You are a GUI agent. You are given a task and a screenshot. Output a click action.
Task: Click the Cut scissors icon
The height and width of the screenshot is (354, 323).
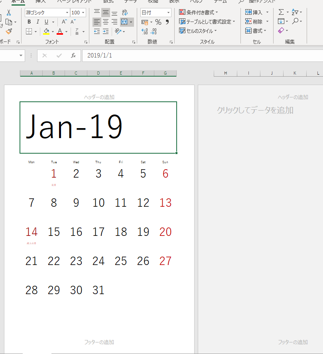click(x=8, y=12)
